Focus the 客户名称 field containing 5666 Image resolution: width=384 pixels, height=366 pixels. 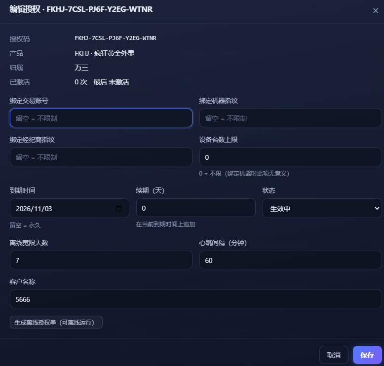pyautogui.click(x=195, y=299)
